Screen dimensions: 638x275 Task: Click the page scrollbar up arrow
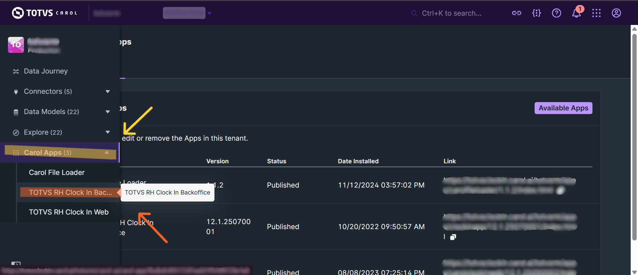(634, 29)
